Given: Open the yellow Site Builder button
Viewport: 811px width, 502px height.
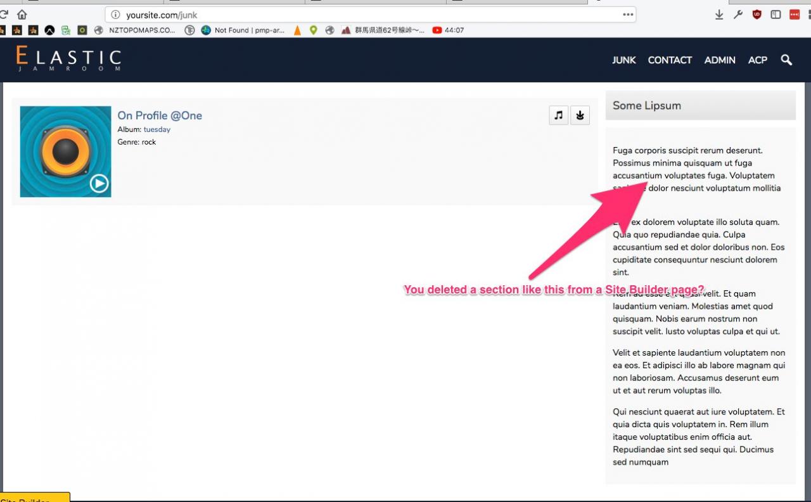Looking at the screenshot, I should tap(35, 498).
